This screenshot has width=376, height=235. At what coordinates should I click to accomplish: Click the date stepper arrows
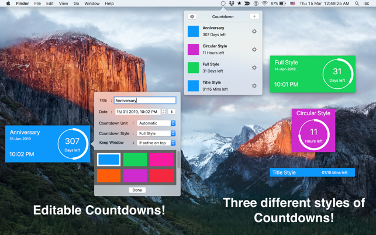(x=164, y=112)
